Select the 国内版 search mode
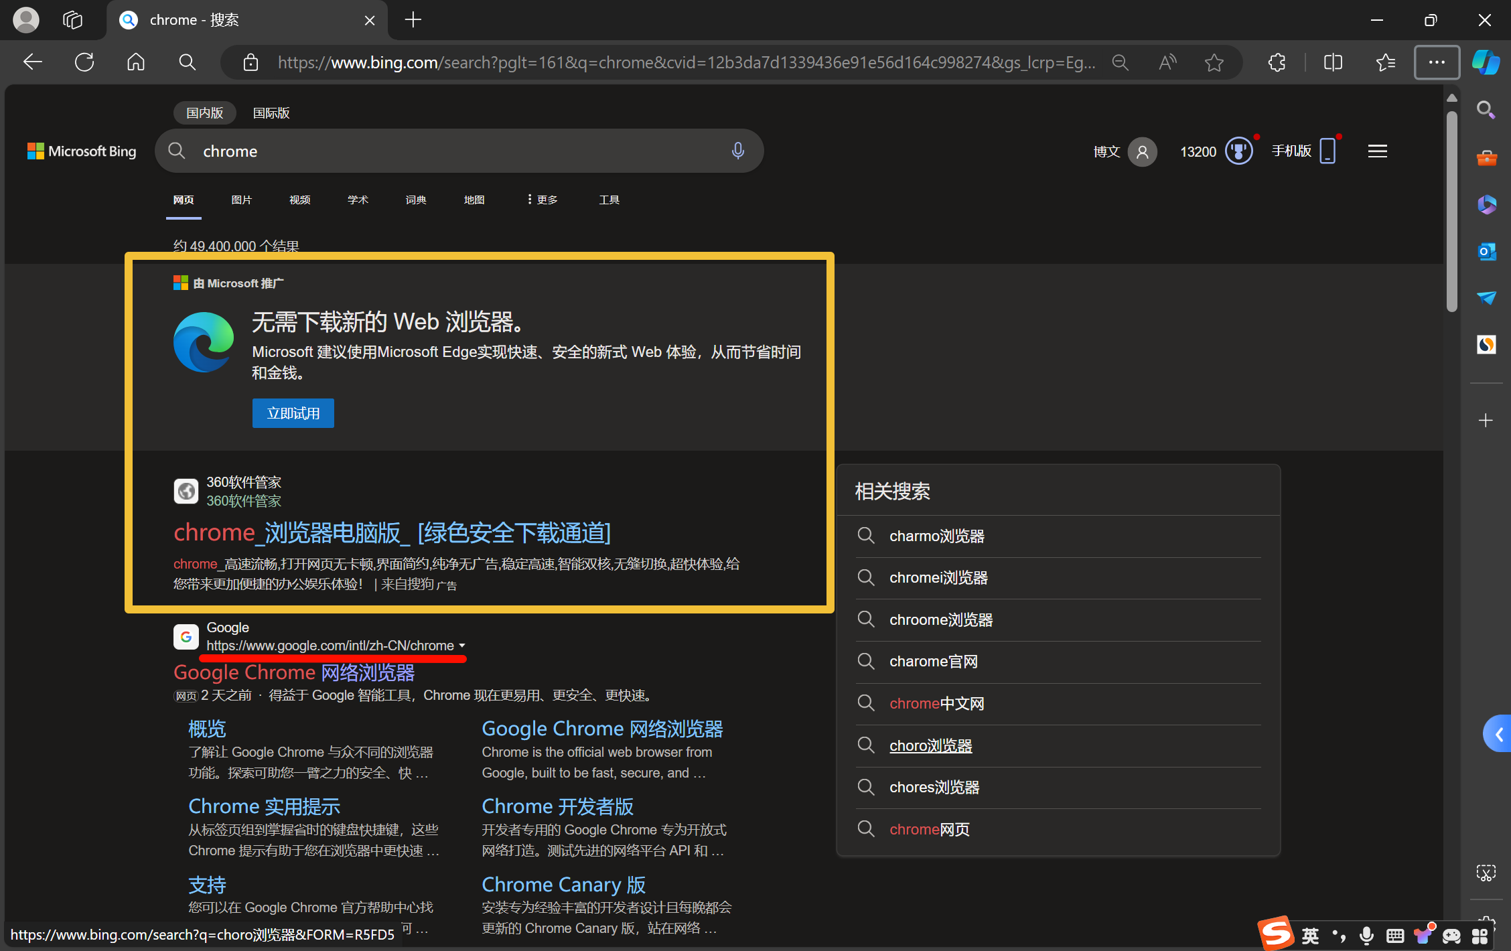The image size is (1511, 951). [x=204, y=113]
